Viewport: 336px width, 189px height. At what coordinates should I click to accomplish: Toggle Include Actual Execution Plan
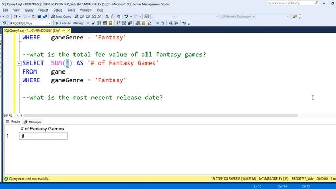(118, 23)
